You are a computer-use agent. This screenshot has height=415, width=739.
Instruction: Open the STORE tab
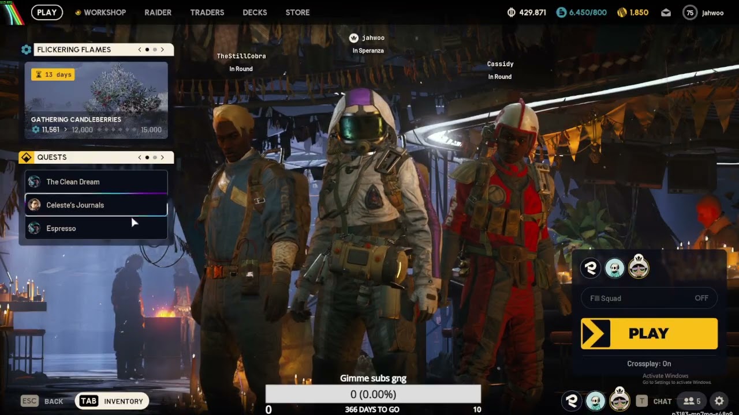coord(298,12)
